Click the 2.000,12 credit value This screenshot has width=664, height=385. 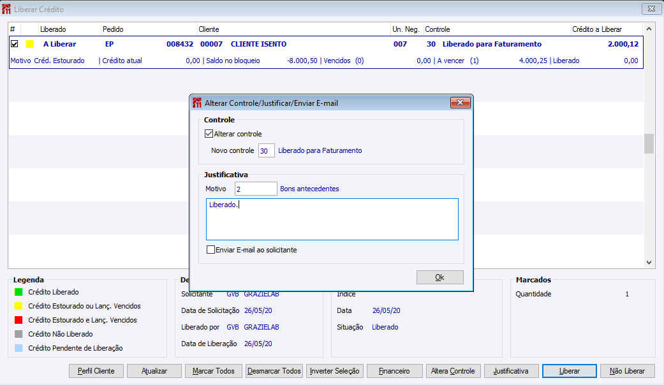click(623, 44)
